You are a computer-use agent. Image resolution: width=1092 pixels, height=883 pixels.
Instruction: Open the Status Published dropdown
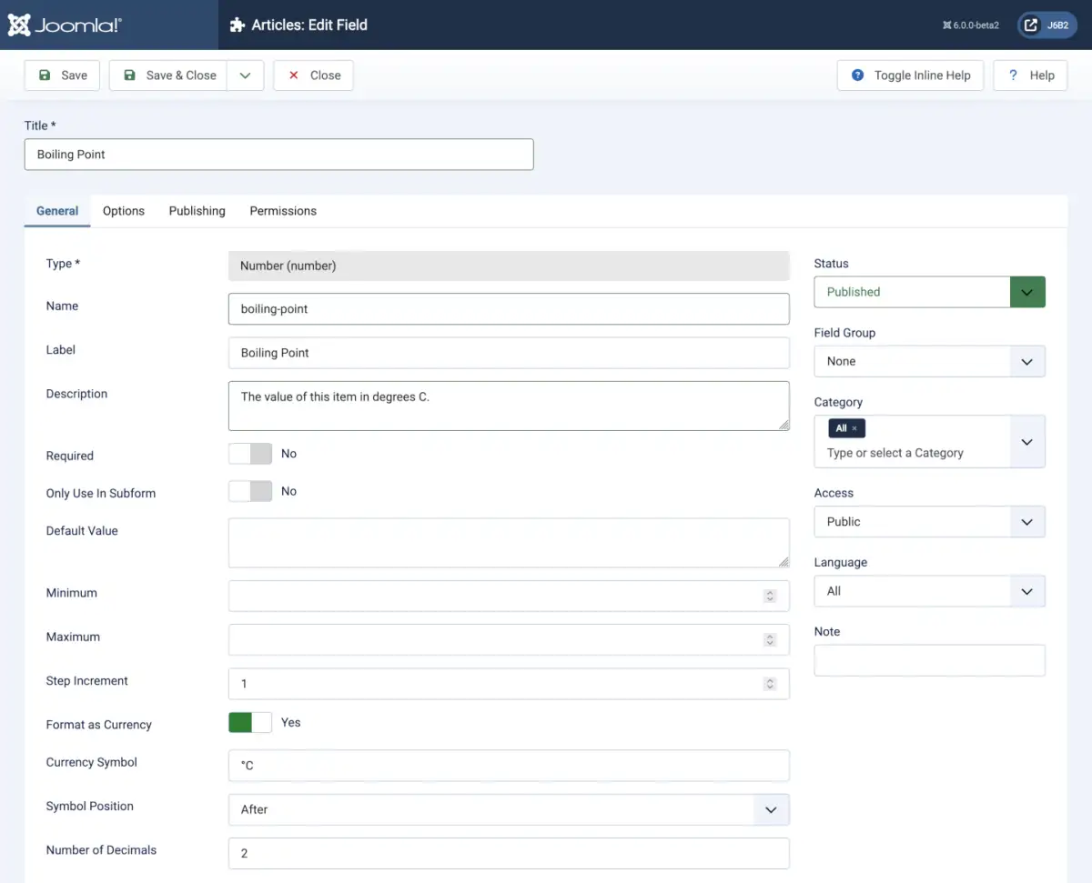929,292
